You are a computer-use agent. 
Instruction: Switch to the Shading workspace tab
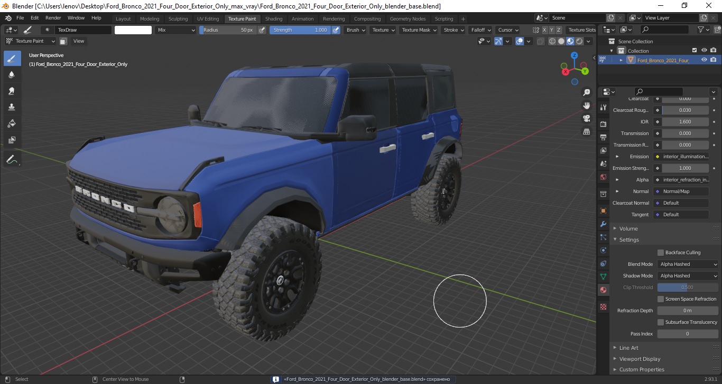point(274,19)
